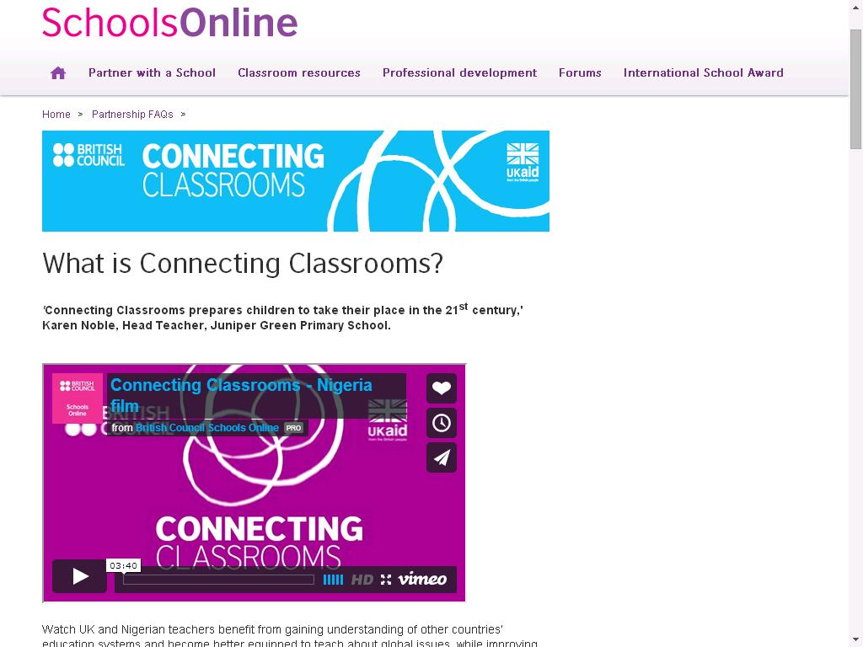Click the Home breadcrumb link
This screenshot has width=863, height=647.
point(56,115)
